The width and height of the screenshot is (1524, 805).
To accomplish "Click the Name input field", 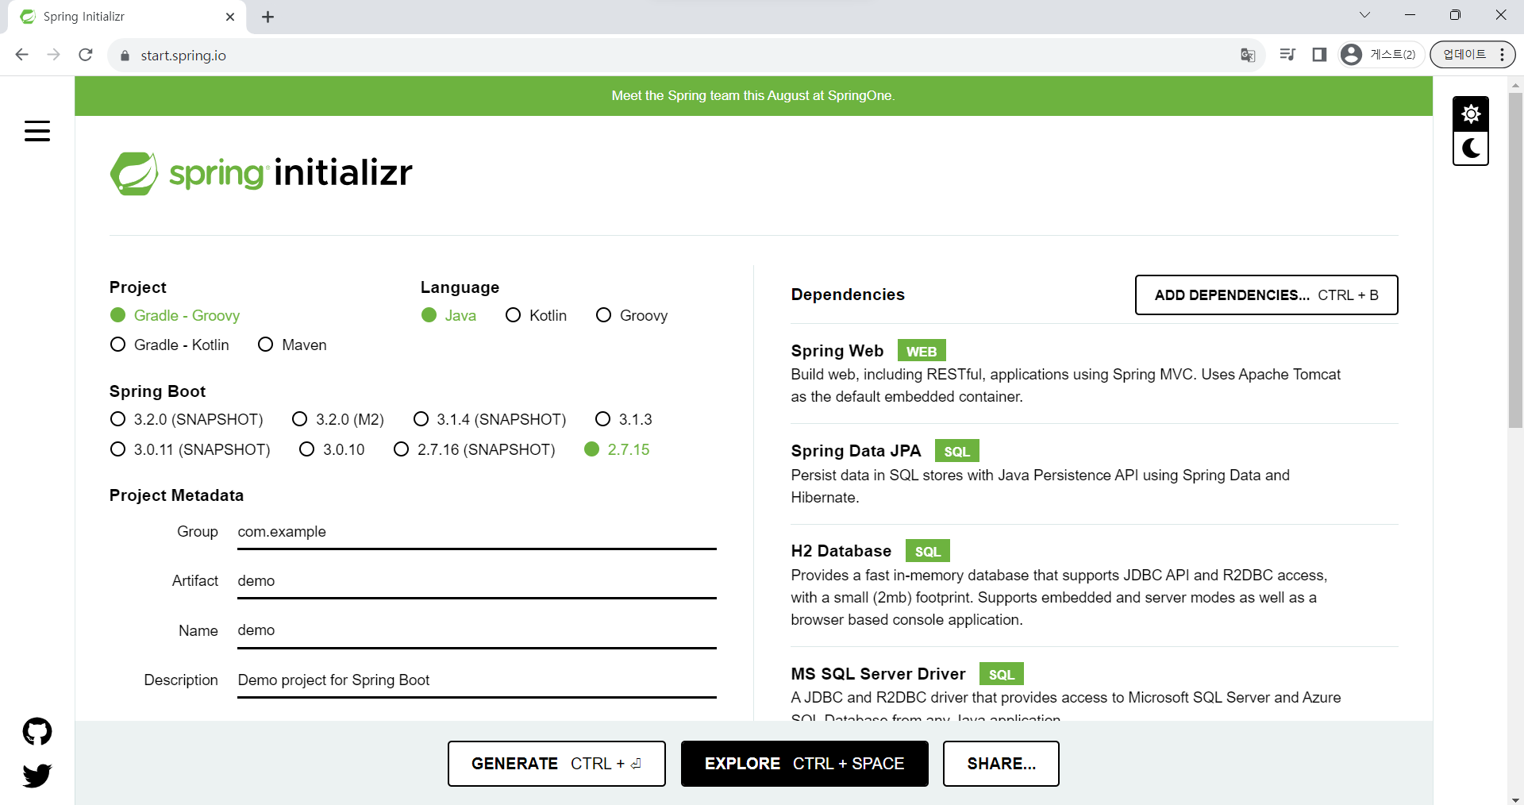I will (477, 630).
